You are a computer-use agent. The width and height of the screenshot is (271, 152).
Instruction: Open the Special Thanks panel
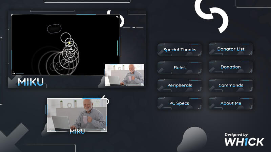(180, 50)
